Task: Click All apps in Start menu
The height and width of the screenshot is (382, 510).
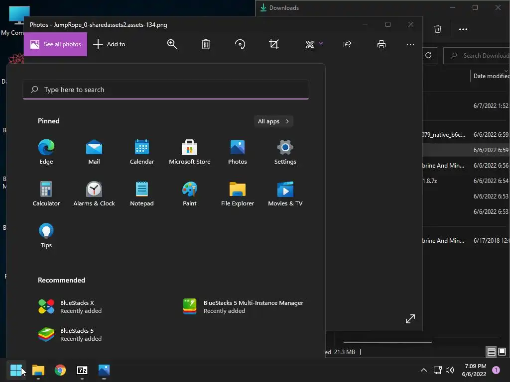Action: click(273, 121)
